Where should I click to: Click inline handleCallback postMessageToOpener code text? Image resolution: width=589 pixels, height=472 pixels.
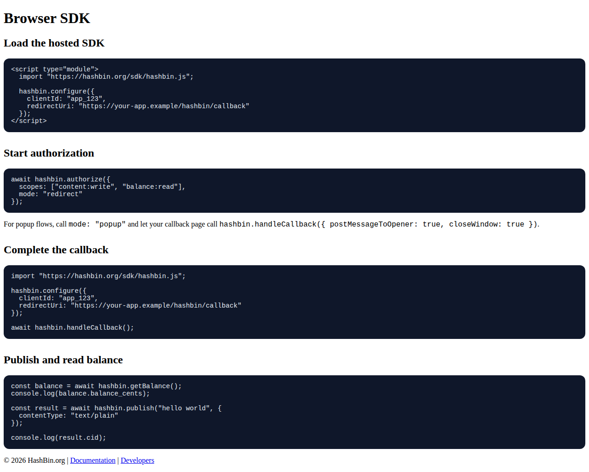(x=378, y=224)
